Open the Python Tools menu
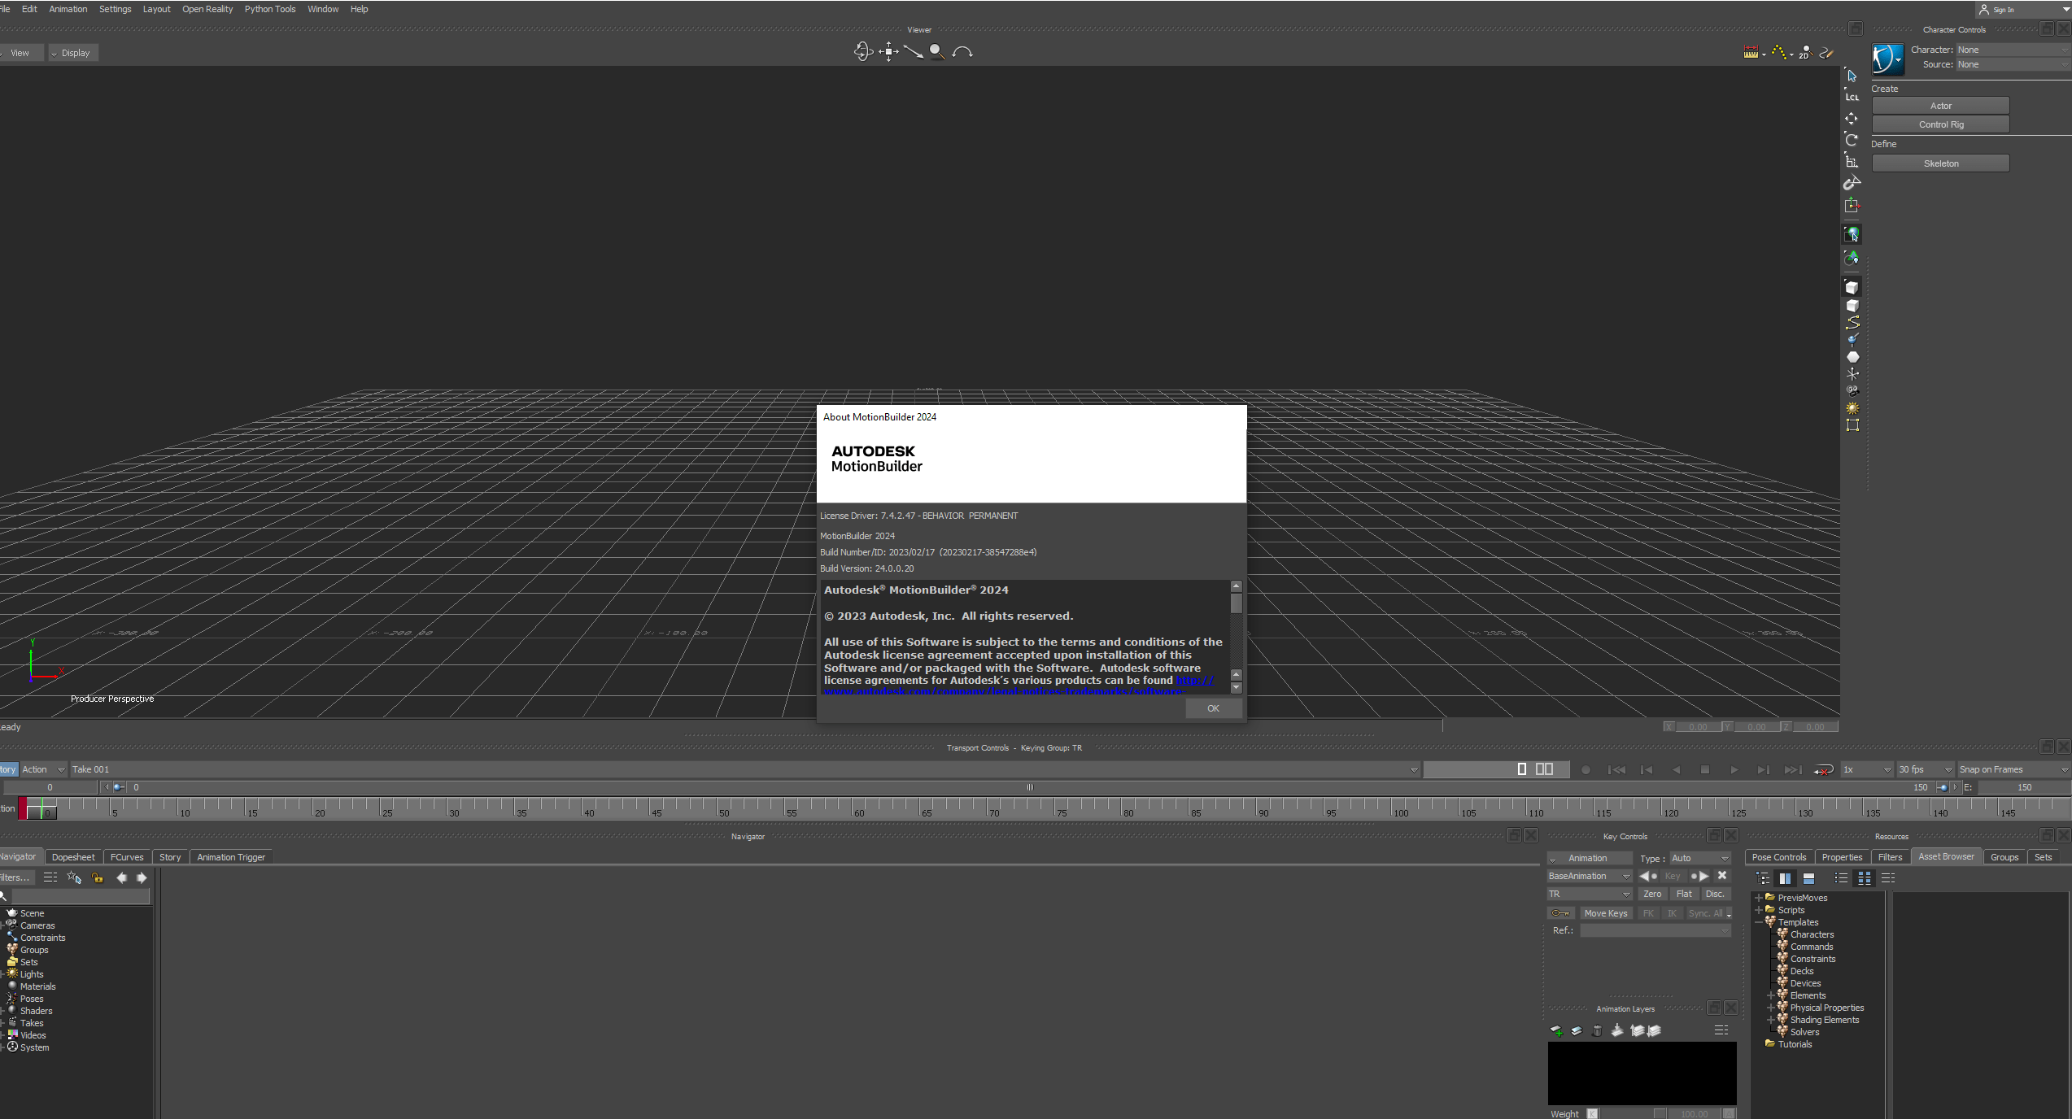This screenshot has width=2072, height=1119. click(270, 9)
